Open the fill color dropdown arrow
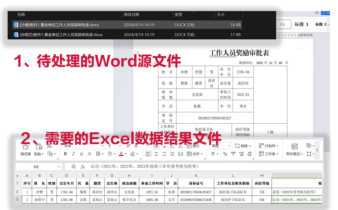 pyautogui.click(x=115, y=154)
